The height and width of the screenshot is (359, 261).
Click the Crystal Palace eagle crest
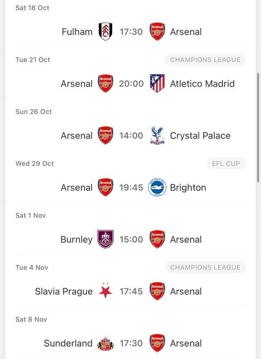pyautogui.click(x=157, y=135)
